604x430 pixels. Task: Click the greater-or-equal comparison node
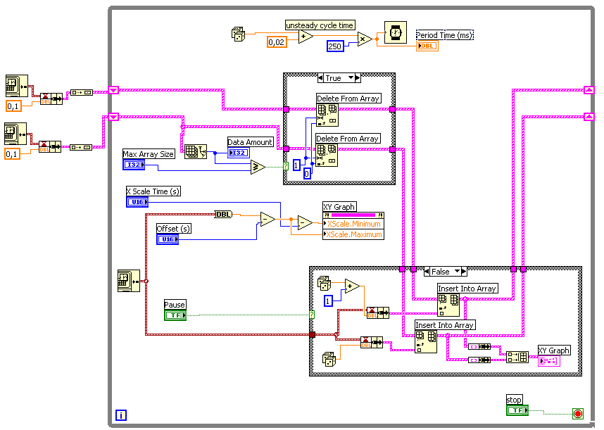pyautogui.click(x=258, y=167)
